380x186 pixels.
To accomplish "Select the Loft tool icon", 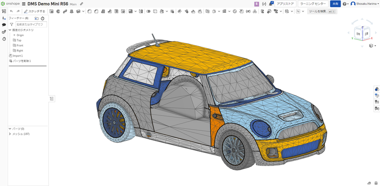I will 72,11.
